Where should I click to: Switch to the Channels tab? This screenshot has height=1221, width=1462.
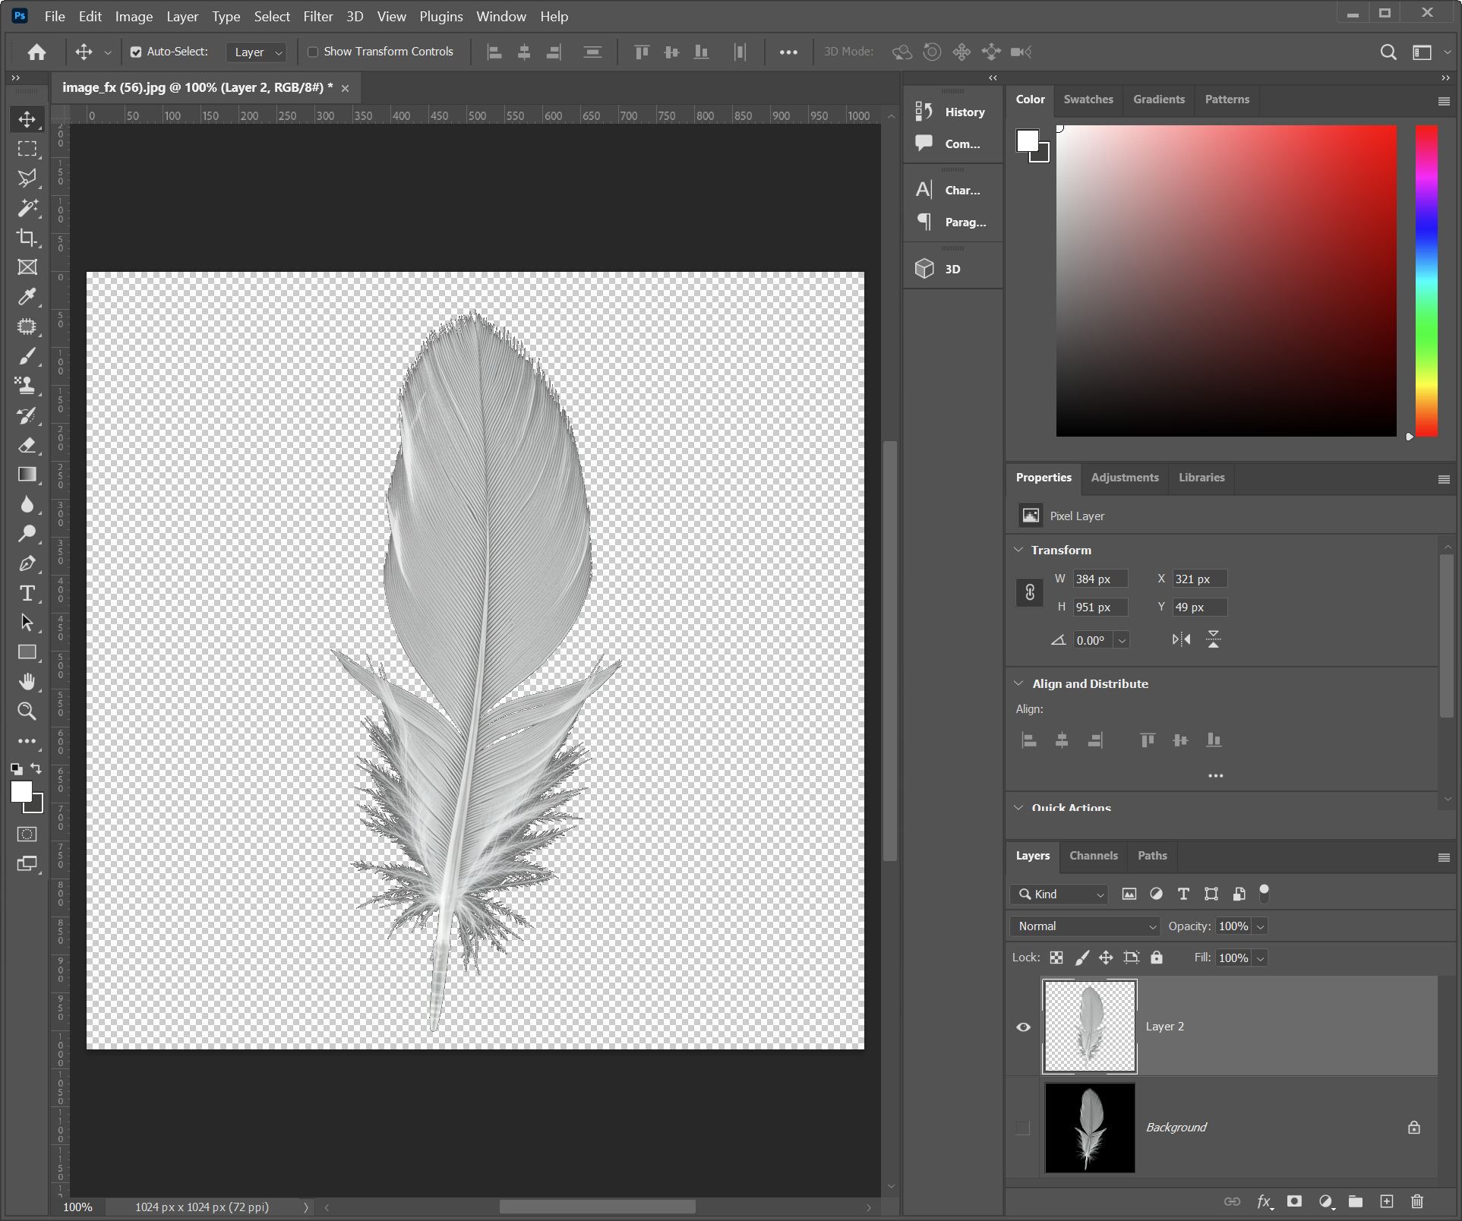click(x=1093, y=856)
